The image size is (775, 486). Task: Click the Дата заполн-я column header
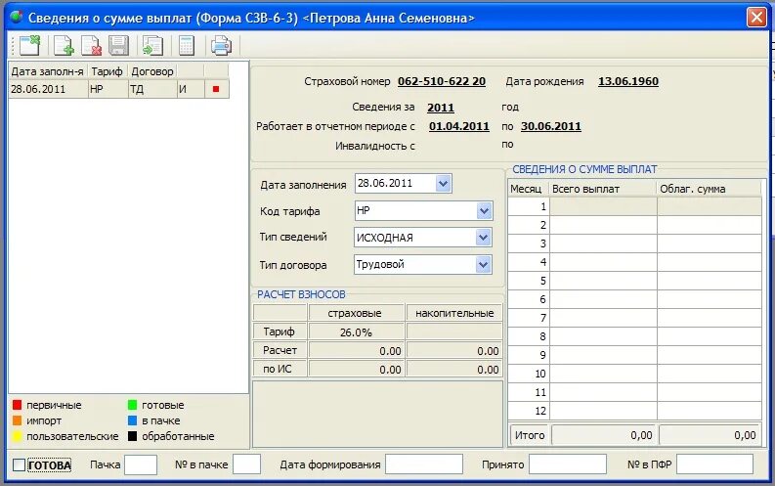(x=48, y=71)
